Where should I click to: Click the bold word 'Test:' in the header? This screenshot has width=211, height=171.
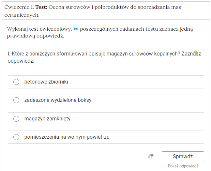tap(41, 7)
